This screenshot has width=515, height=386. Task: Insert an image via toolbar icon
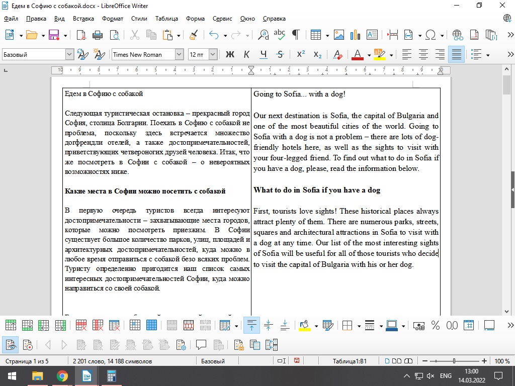pyautogui.click(x=339, y=35)
